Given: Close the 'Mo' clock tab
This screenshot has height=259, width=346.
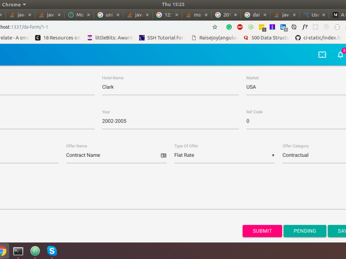Looking at the screenshot, I should (x=89, y=15).
